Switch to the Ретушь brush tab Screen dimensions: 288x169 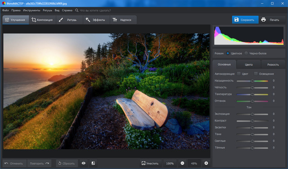click(x=69, y=20)
